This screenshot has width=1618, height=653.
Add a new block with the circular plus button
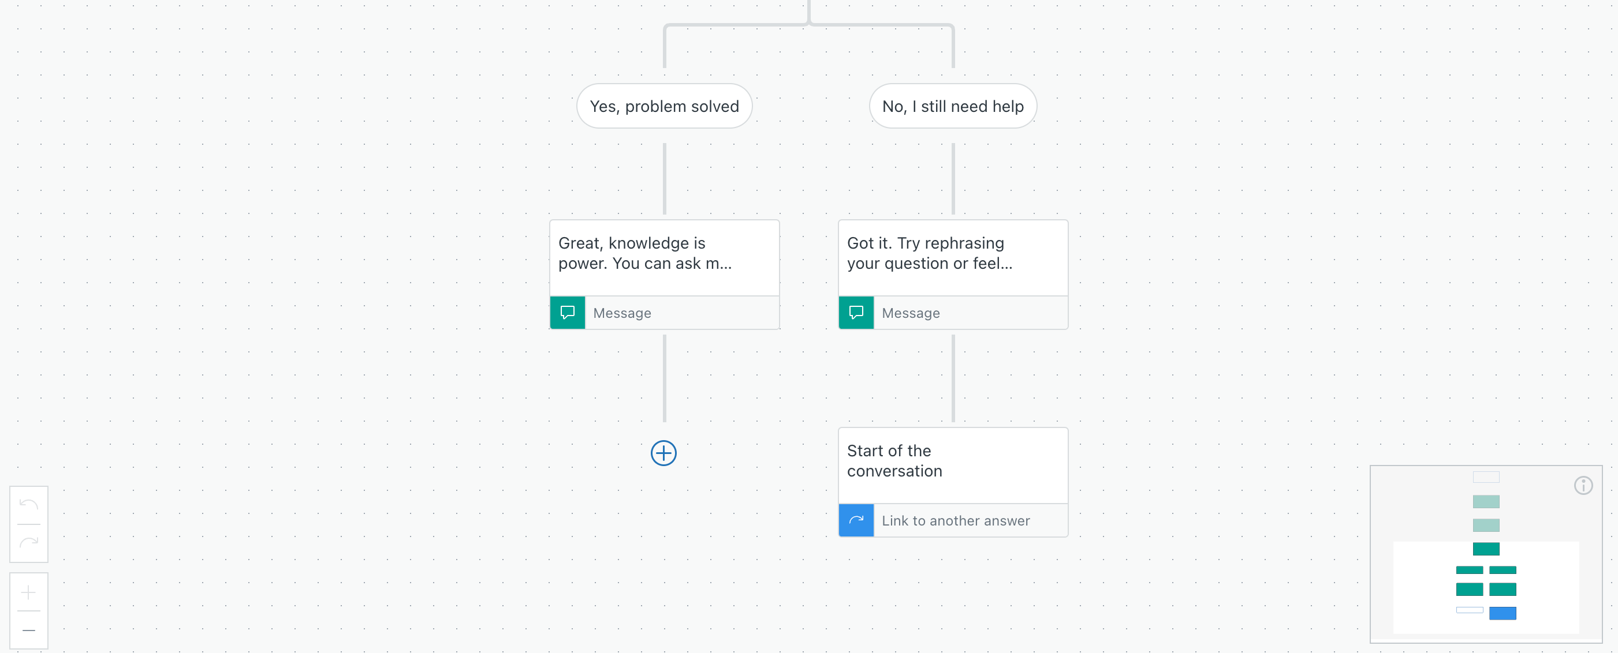tap(664, 453)
